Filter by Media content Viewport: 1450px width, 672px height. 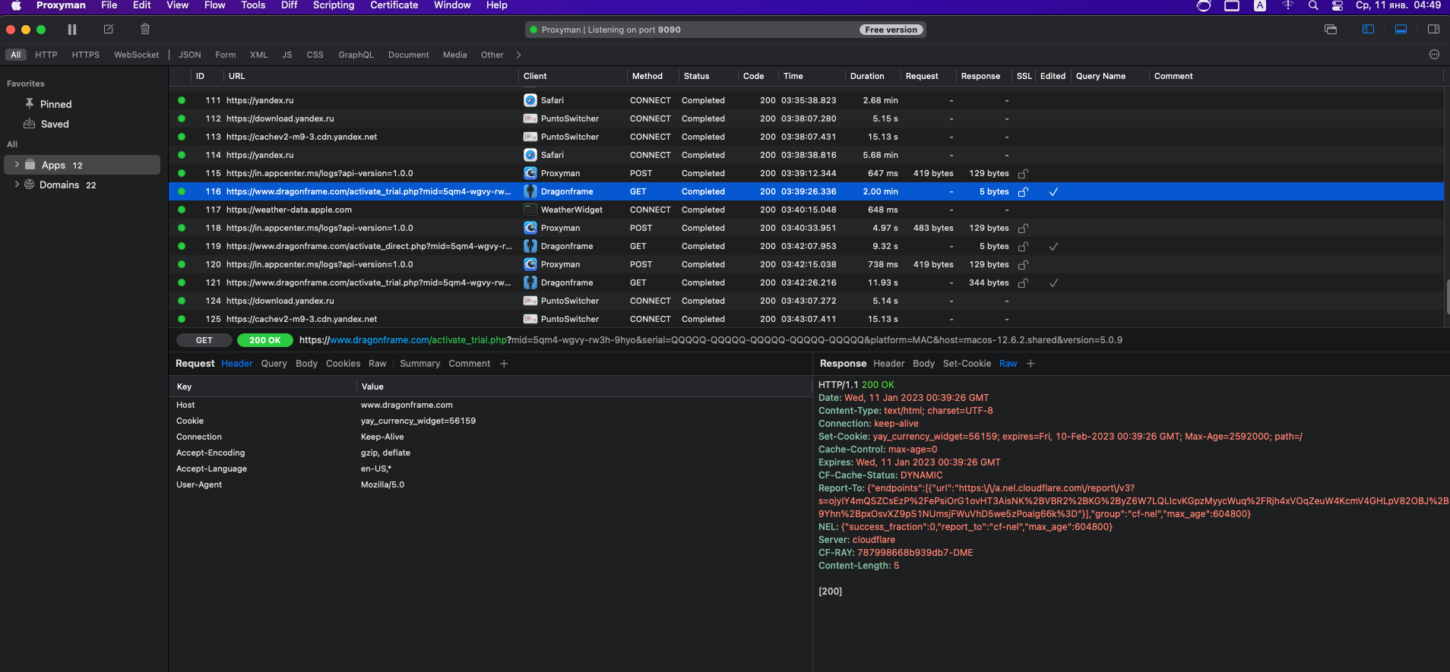[x=455, y=55]
